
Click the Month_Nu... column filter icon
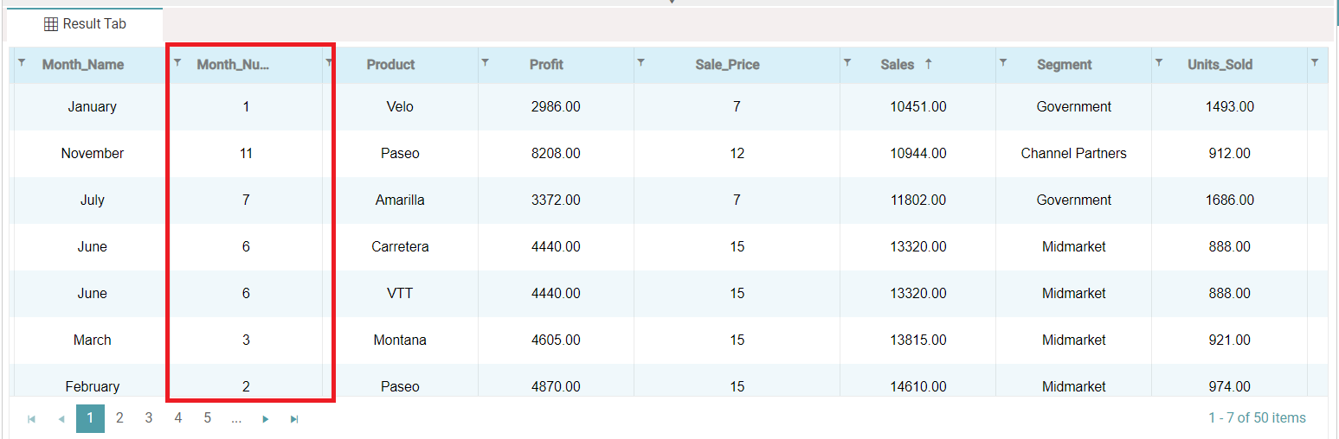(177, 62)
